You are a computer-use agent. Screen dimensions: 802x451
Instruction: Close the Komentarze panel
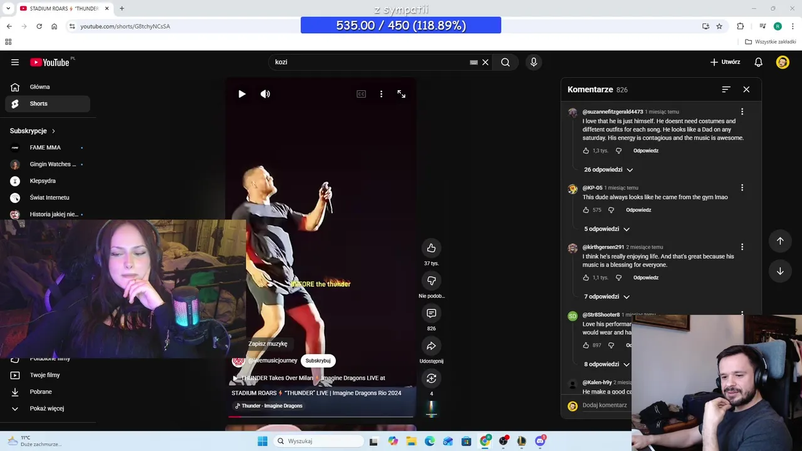(746, 90)
